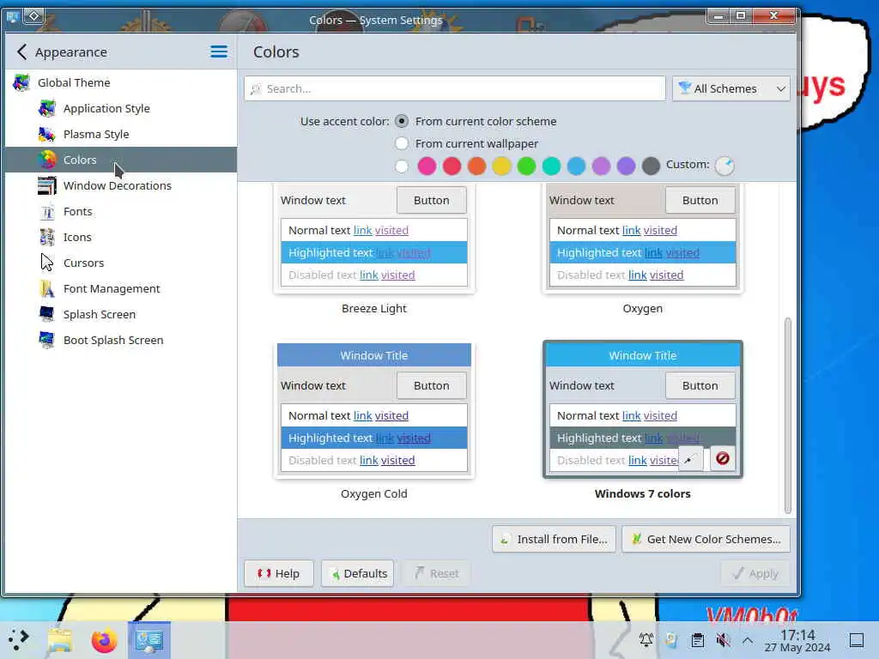This screenshot has height=659, width=879.
Task: Launch Firefox from the taskbar
Action: point(104,639)
